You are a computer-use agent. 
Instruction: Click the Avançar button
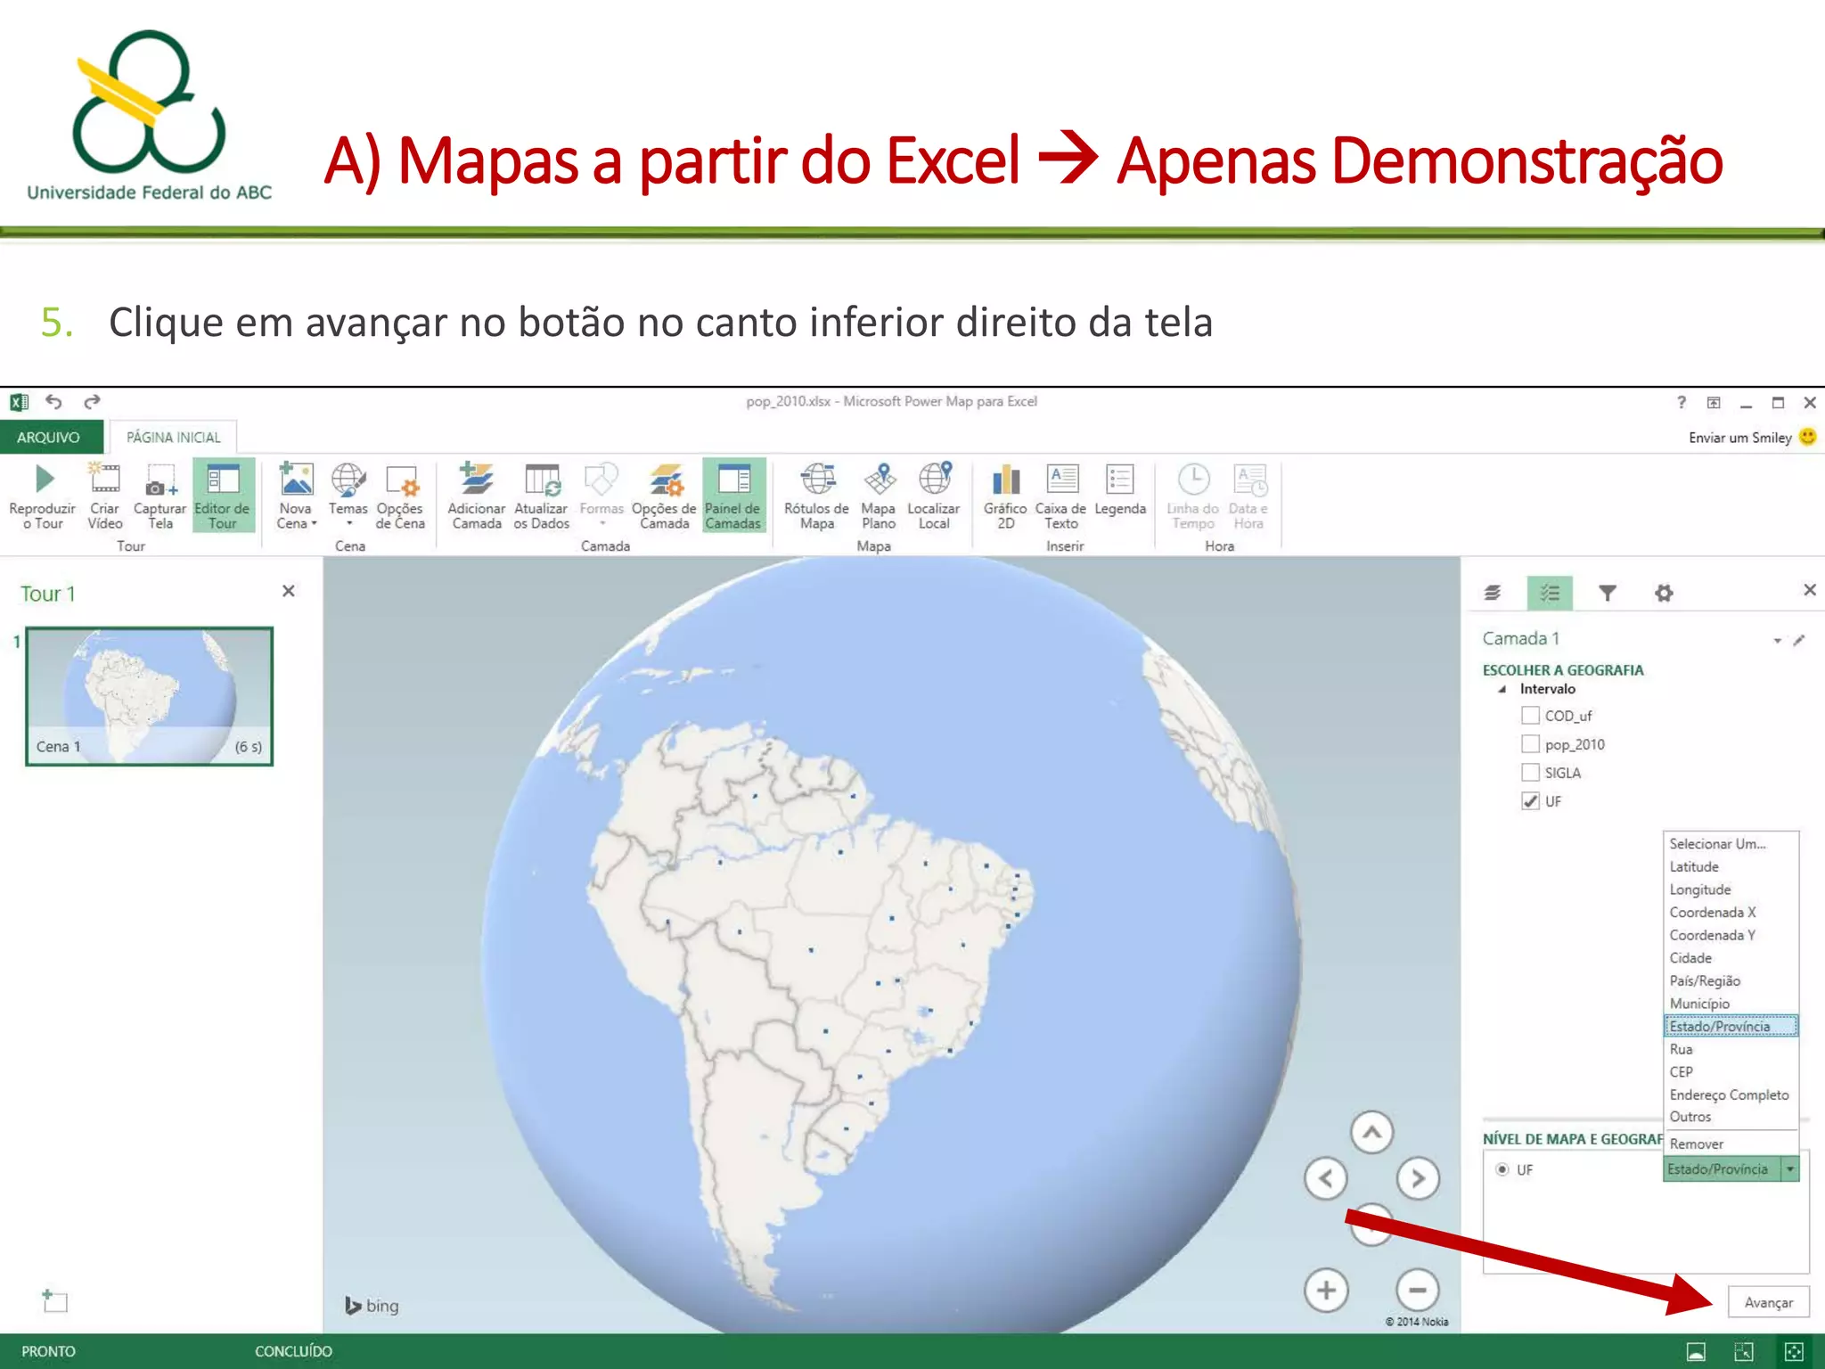[x=1769, y=1302]
